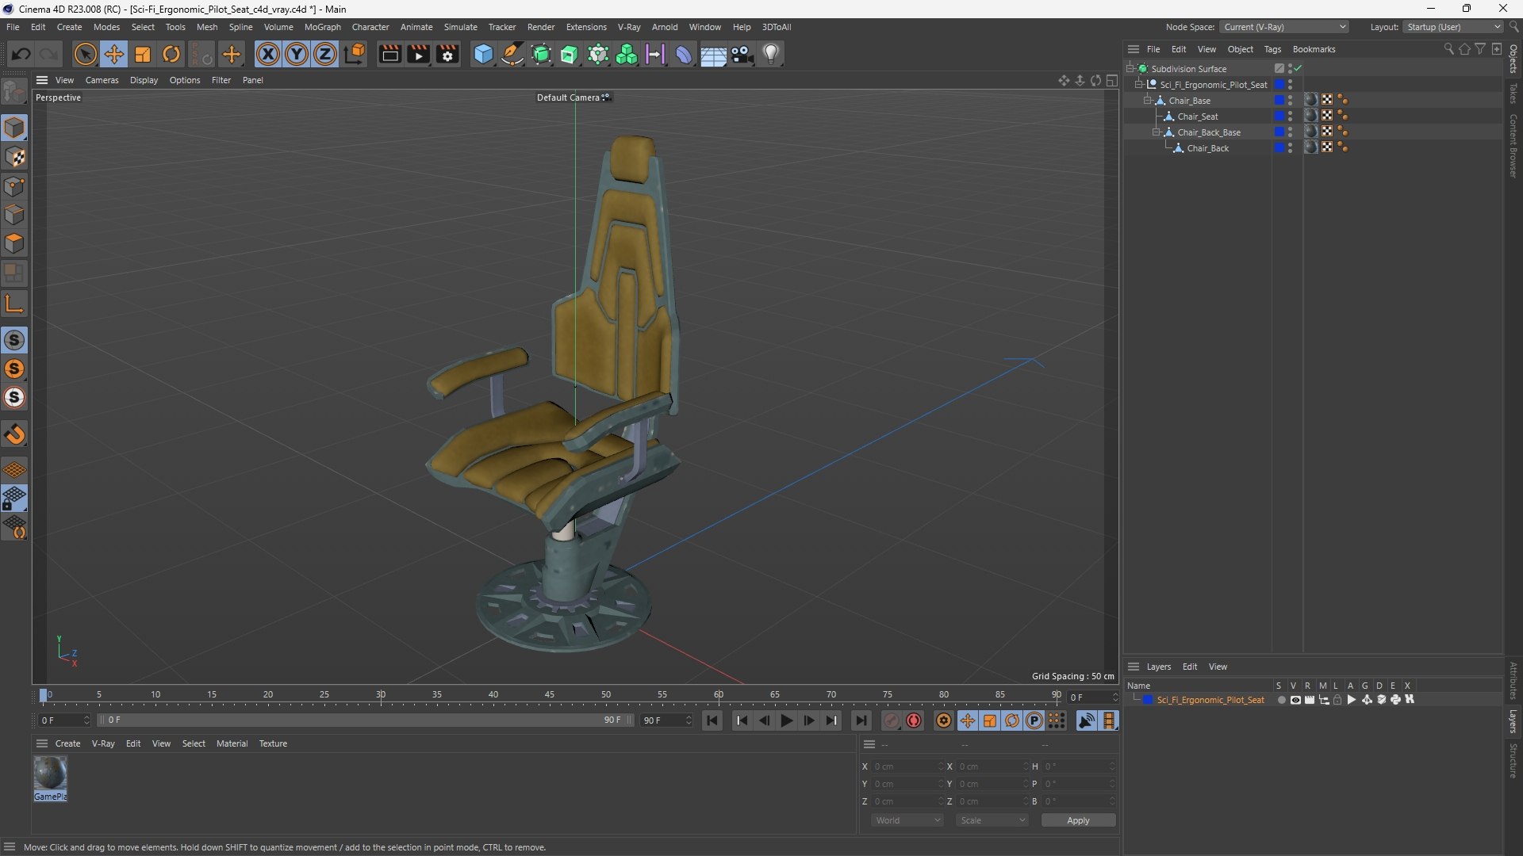Select the Rotate tool

click(x=171, y=54)
